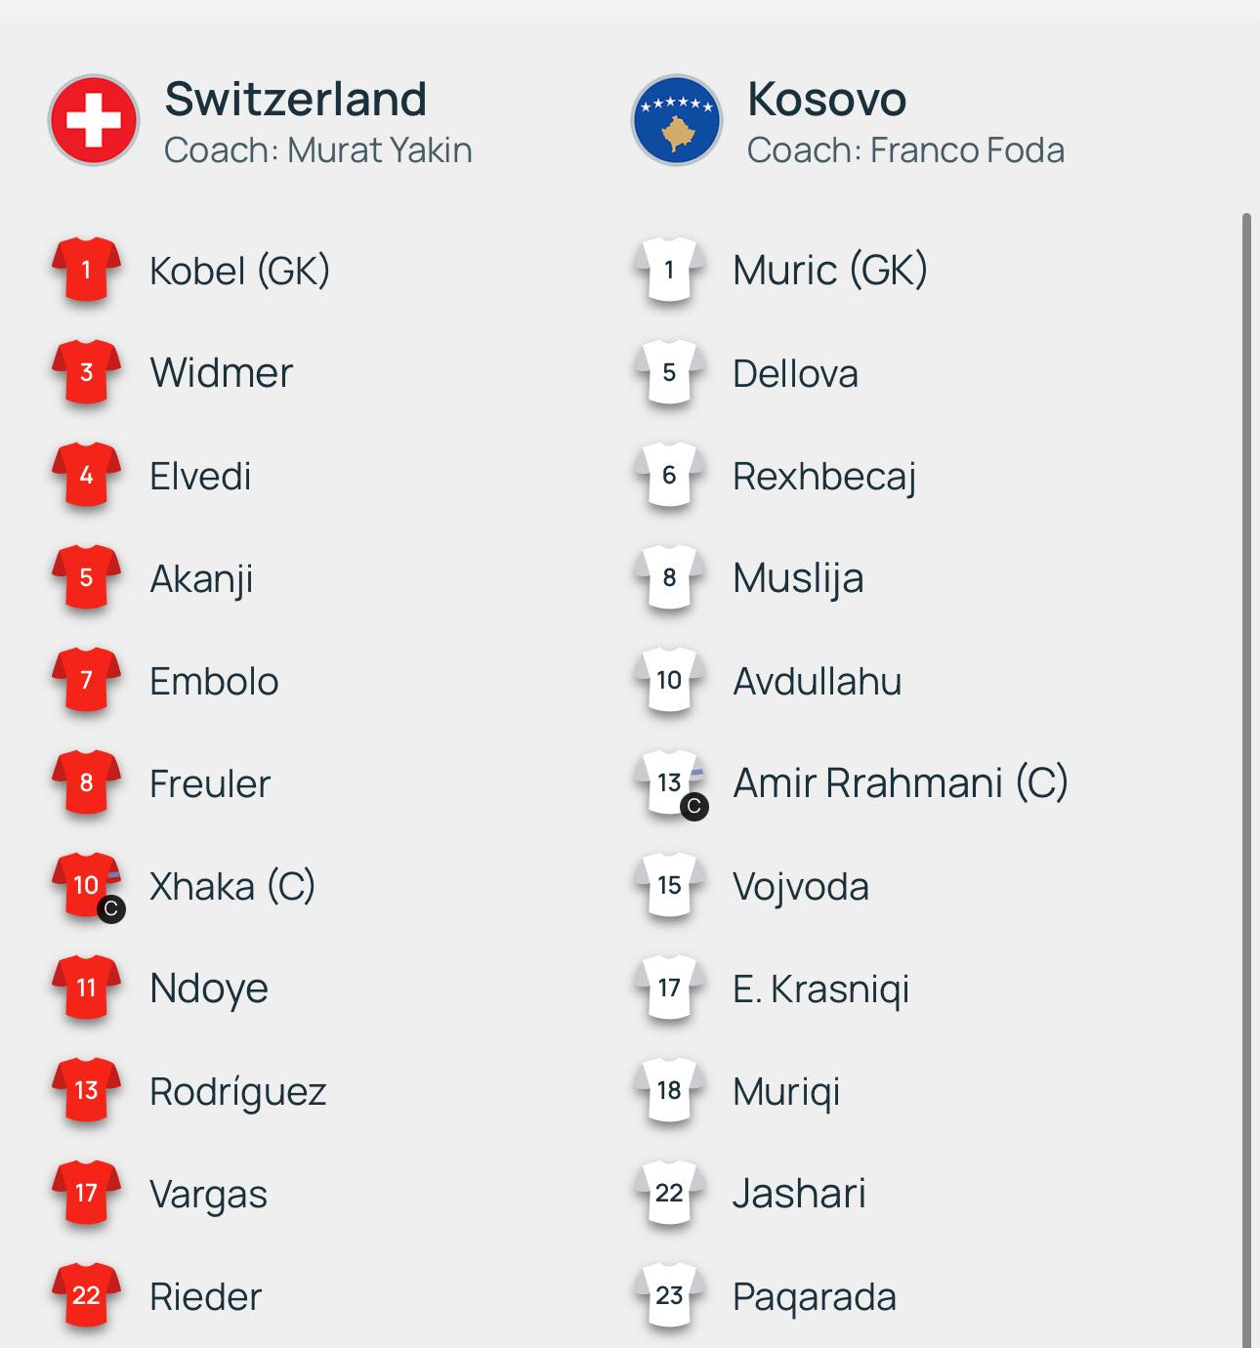Viewport: 1260px width, 1348px height.
Task: Open coach Murat Yakin's name
Action: pos(380,150)
